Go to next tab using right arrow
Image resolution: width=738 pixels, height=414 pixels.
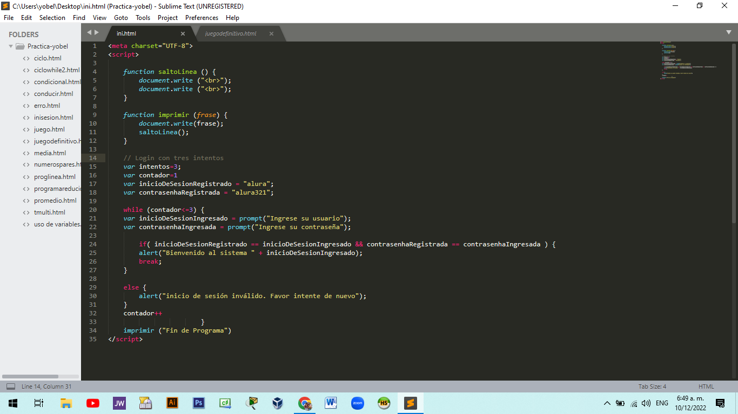(x=97, y=33)
